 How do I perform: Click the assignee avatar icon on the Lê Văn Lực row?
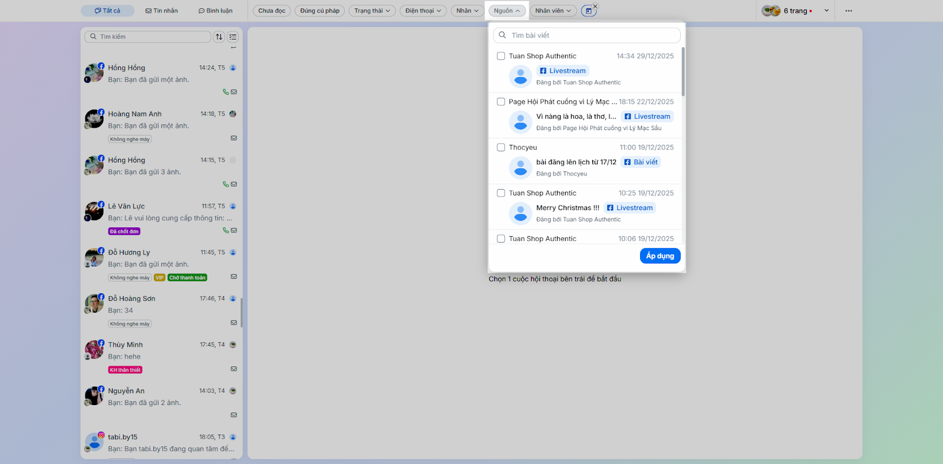click(x=233, y=206)
